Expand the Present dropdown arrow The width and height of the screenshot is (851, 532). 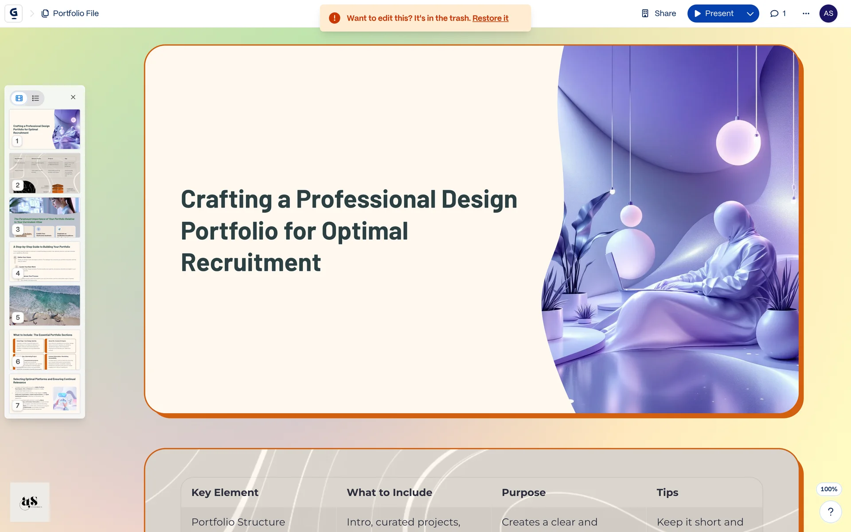point(750,13)
